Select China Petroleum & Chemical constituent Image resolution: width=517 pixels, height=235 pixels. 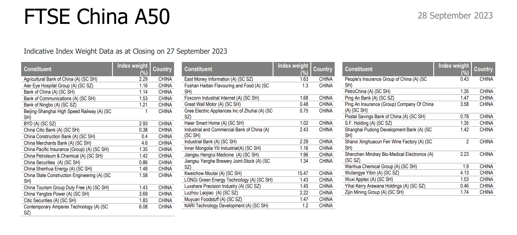pyautogui.click(x=63, y=156)
